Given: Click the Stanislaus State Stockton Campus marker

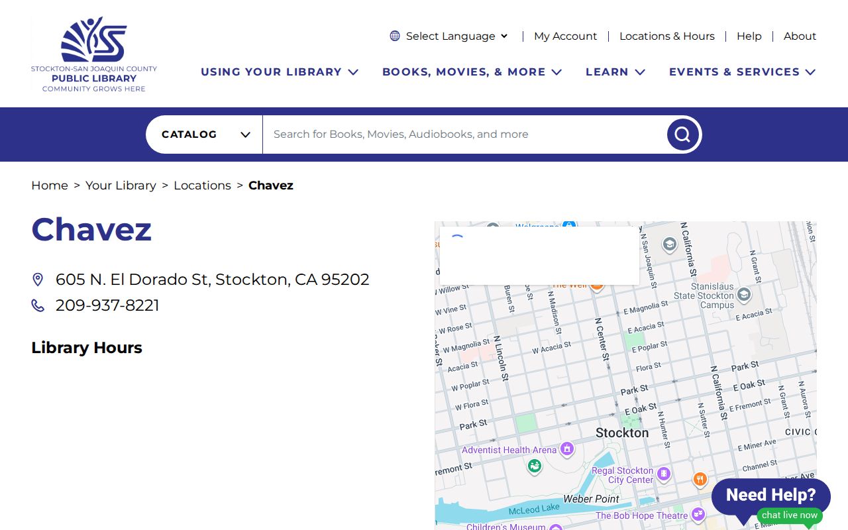Looking at the screenshot, I should click(x=744, y=294).
